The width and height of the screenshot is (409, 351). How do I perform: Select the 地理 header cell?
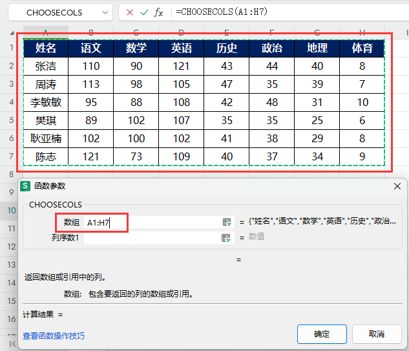coord(317,48)
